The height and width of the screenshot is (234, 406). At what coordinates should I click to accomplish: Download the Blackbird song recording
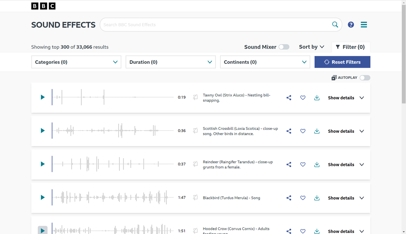(317, 198)
